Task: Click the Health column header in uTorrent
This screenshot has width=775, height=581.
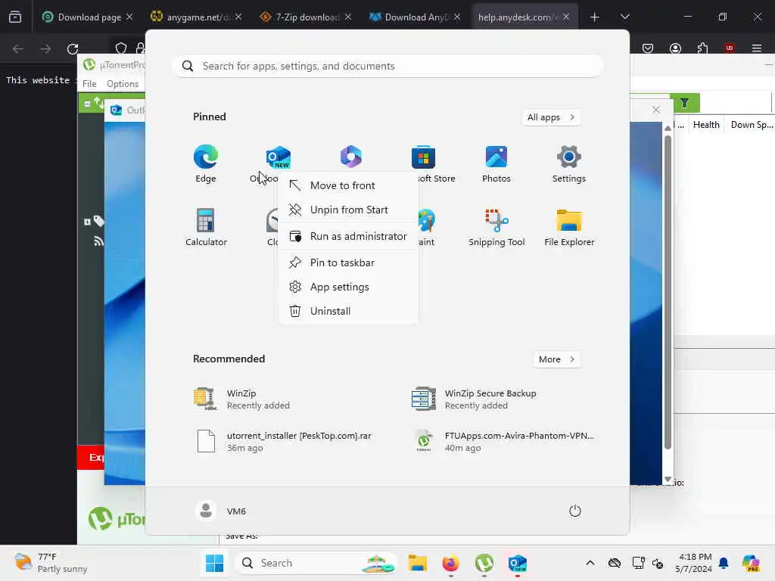Action: (706, 125)
